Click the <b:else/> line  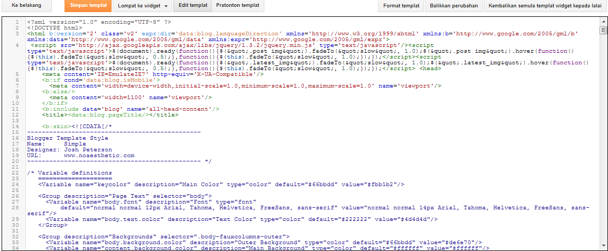tap(58, 91)
